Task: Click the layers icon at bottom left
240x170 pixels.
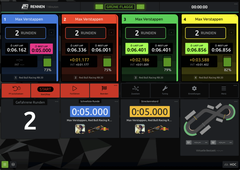Action: coord(13,164)
